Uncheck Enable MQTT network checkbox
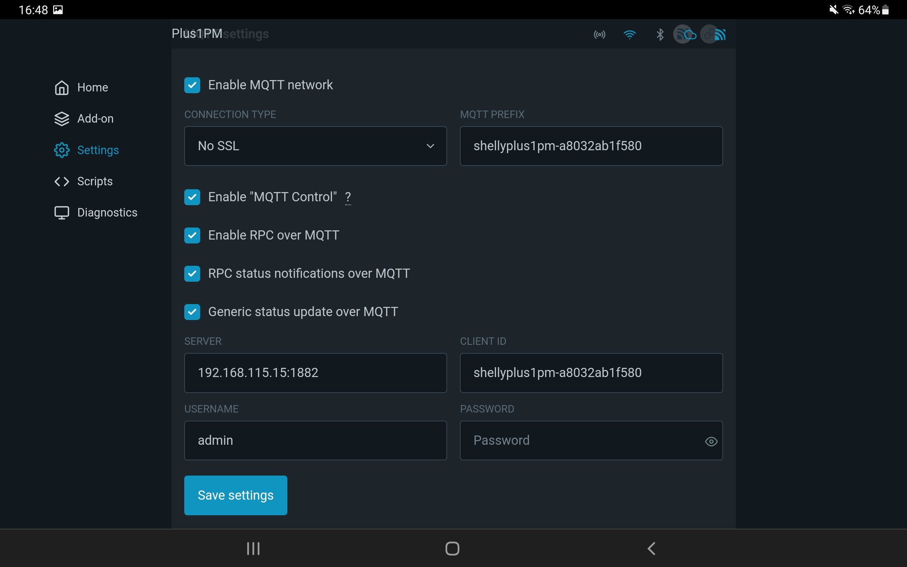 pyautogui.click(x=192, y=85)
